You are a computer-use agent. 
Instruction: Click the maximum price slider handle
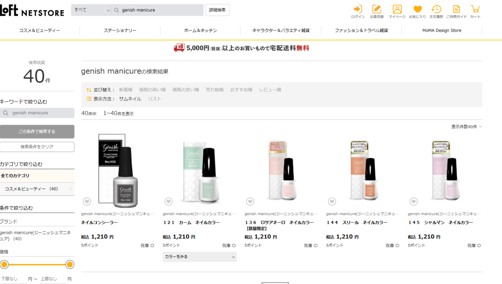tap(70, 264)
